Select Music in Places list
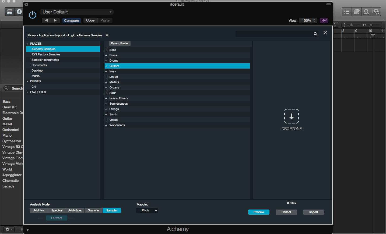The width and height of the screenshot is (386, 234). [x=63, y=76]
